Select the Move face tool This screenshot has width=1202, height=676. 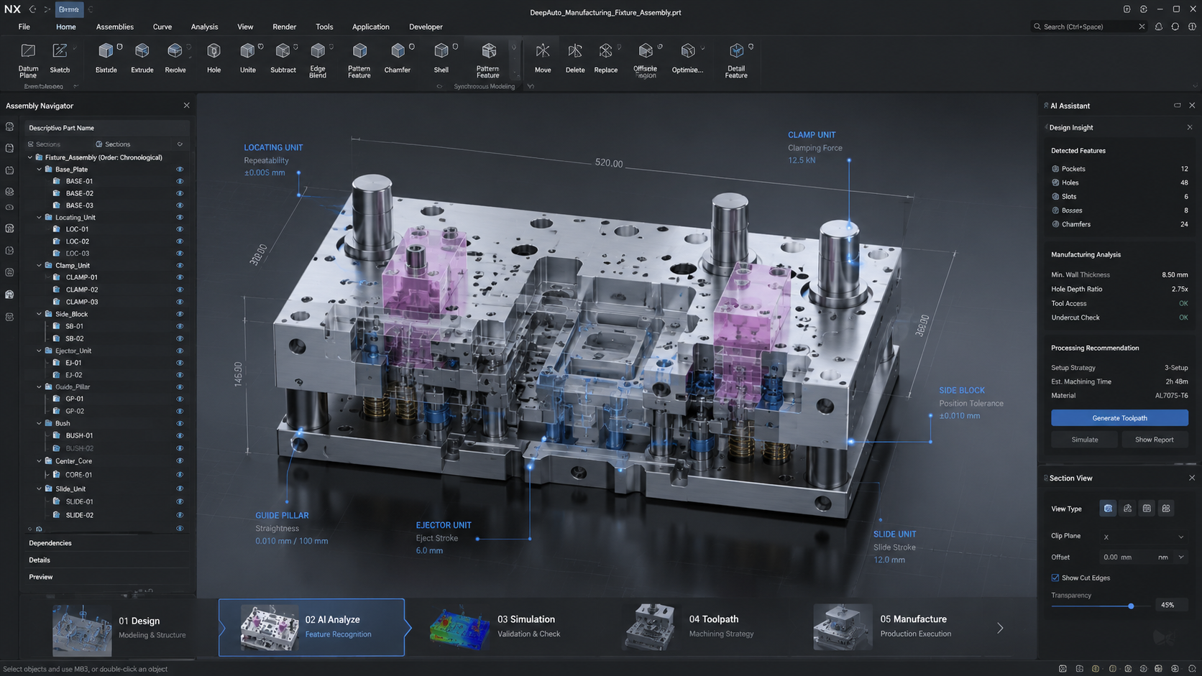click(543, 57)
